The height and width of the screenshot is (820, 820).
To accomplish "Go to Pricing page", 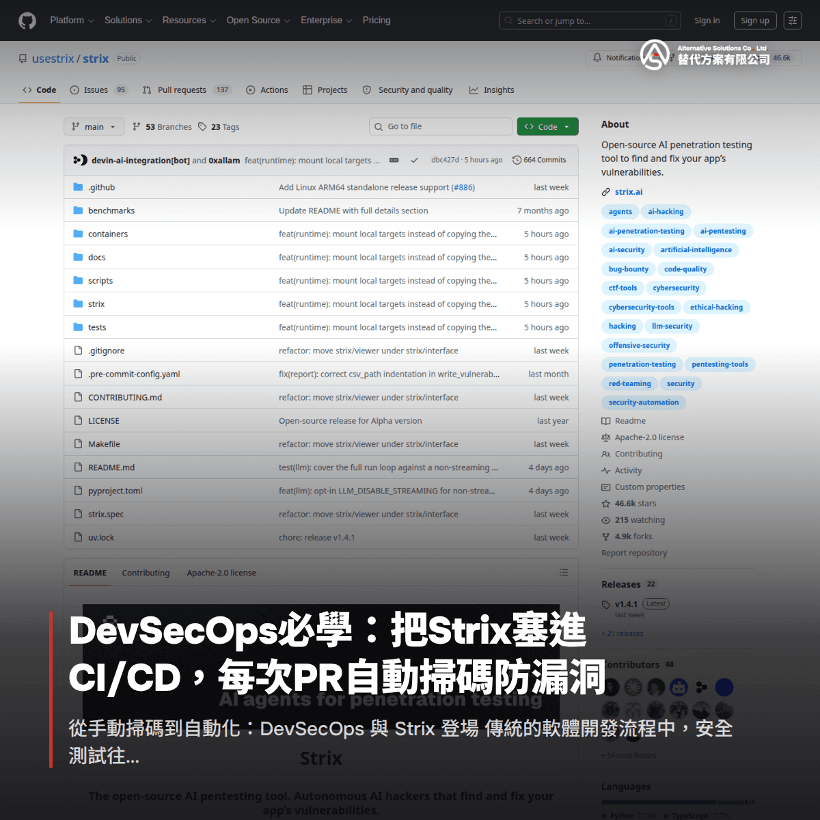I will coord(377,20).
